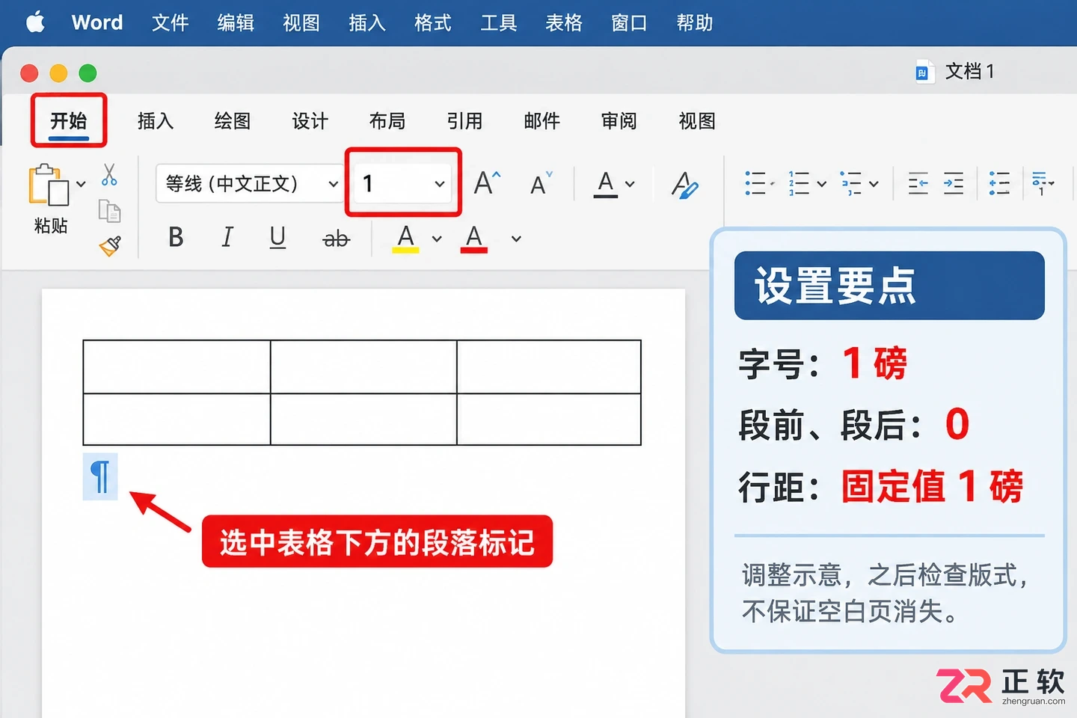Image resolution: width=1077 pixels, height=718 pixels.
Task: Click the bulleted list icon
Action: click(x=755, y=183)
